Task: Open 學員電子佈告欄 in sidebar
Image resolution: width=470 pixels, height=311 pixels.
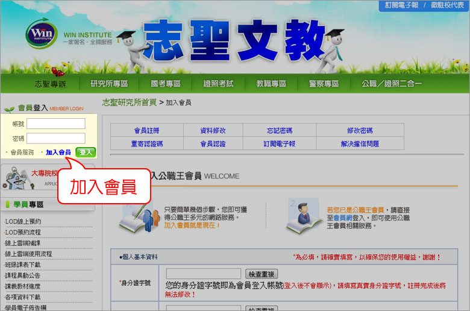Action: 25,308
